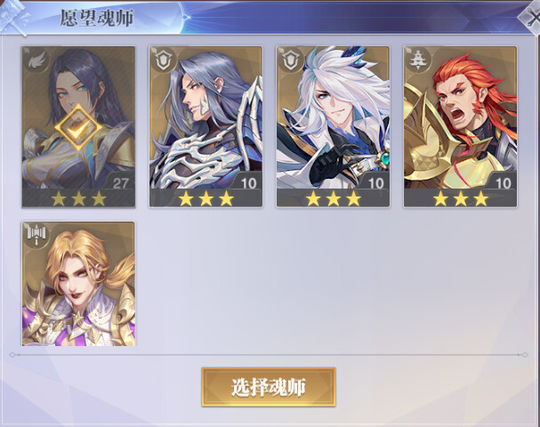Viewport: 540px width, 427px height.
Task: Click shield icon on gray-haired hero card
Action: tap(163, 60)
